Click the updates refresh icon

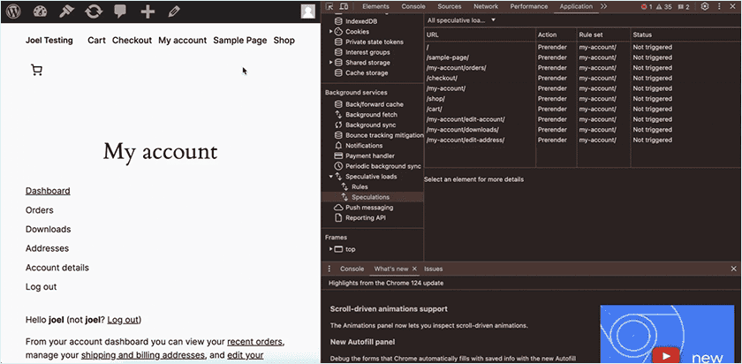94,11
